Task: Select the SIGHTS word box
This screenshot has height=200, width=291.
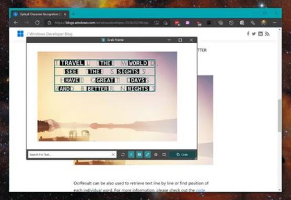Action: point(128,71)
